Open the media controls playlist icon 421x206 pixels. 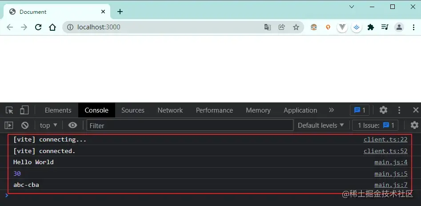[385, 27]
